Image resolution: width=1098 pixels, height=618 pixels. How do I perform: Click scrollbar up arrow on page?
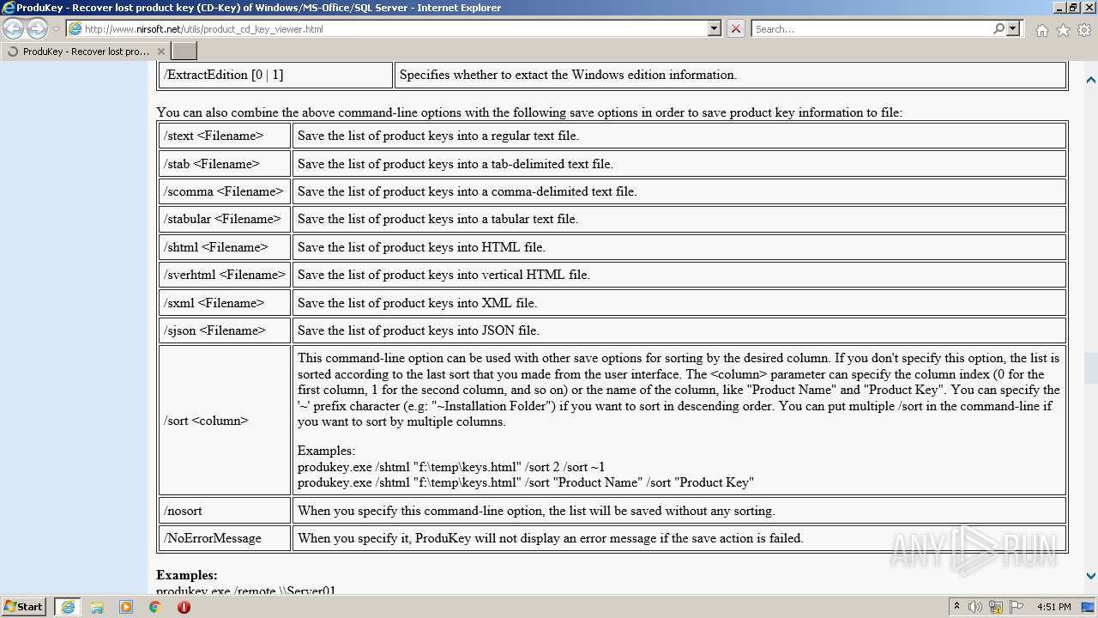(1090, 80)
